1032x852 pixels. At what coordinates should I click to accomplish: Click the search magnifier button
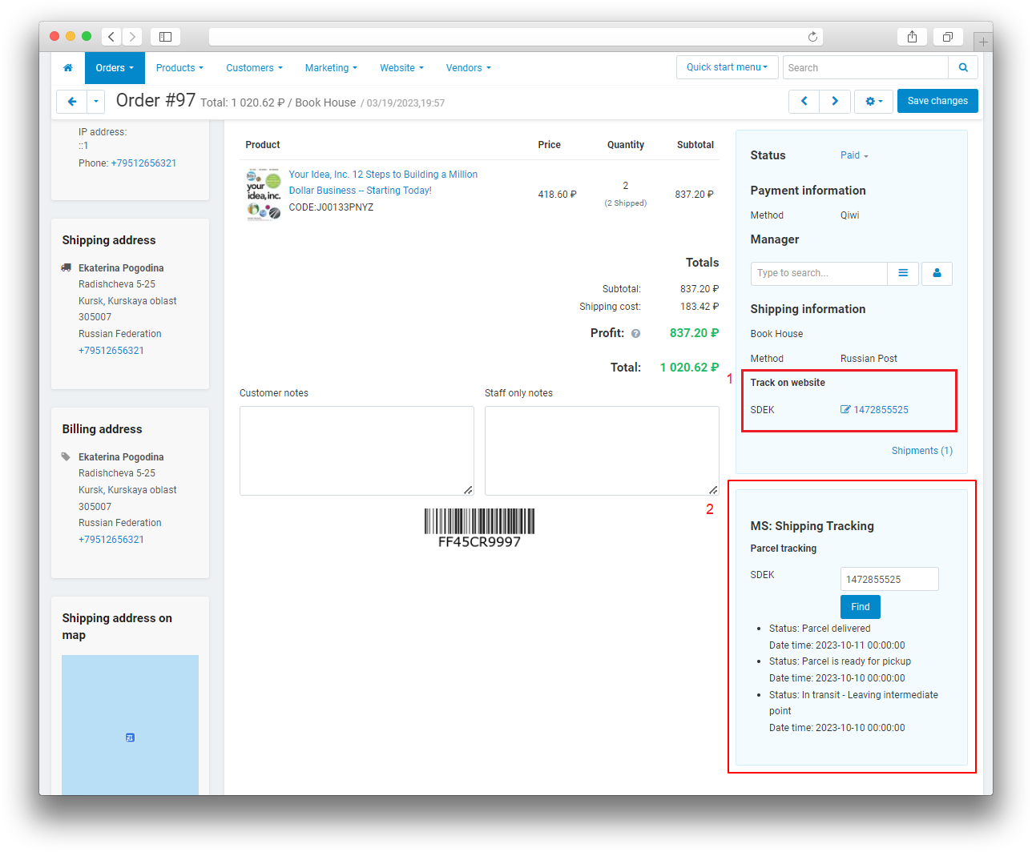point(963,68)
